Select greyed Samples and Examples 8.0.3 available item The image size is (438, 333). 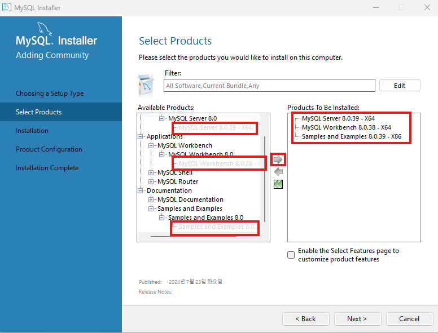[x=218, y=227]
